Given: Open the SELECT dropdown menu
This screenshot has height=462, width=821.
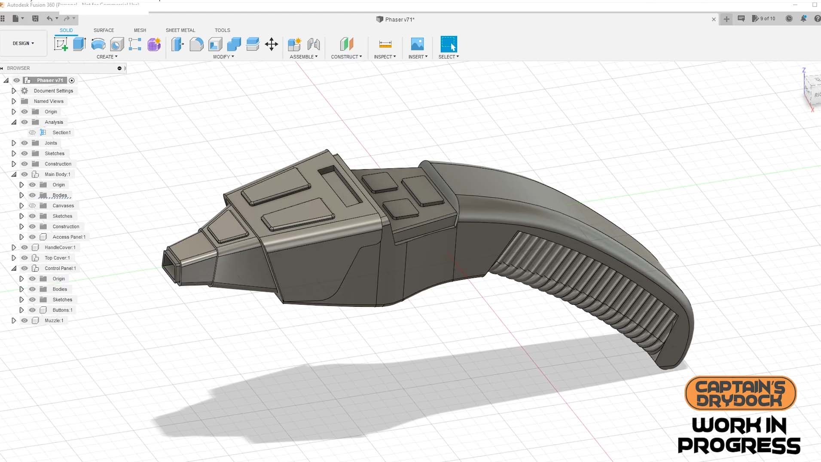Looking at the screenshot, I should [x=449, y=57].
